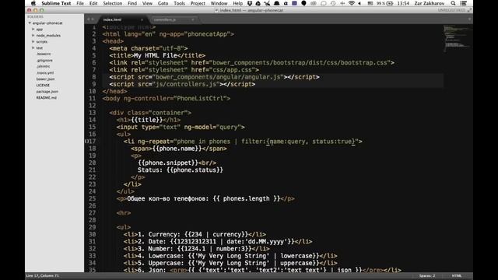
Task: Click the Google Drive menu bar icon
Action: tap(258, 3)
